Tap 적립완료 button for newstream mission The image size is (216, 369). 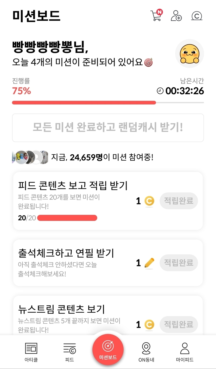click(x=179, y=324)
